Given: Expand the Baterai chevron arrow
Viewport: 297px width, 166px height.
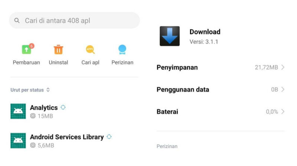Looking at the screenshot, I should coord(283,112).
